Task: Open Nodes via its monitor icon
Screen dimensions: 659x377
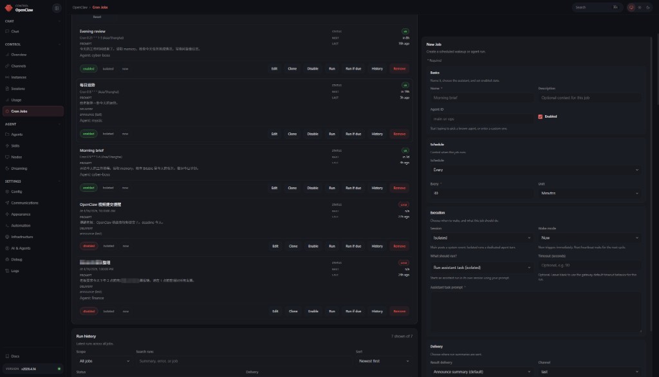Action: (7, 157)
